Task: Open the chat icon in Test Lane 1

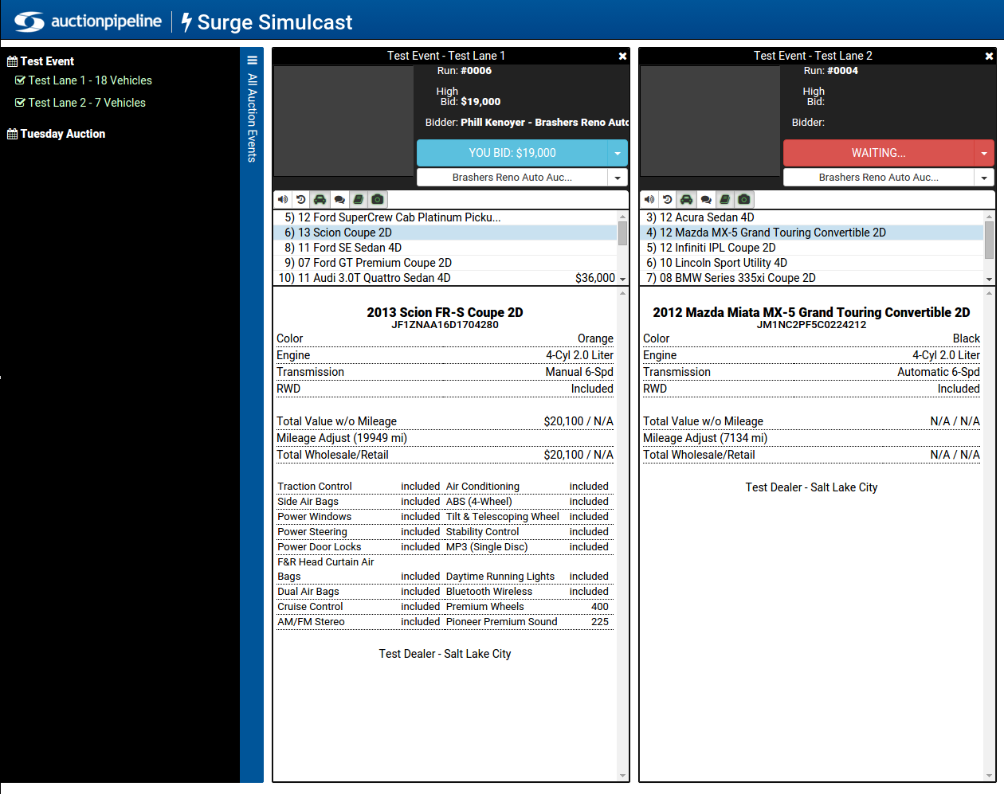Action: click(x=339, y=199)
